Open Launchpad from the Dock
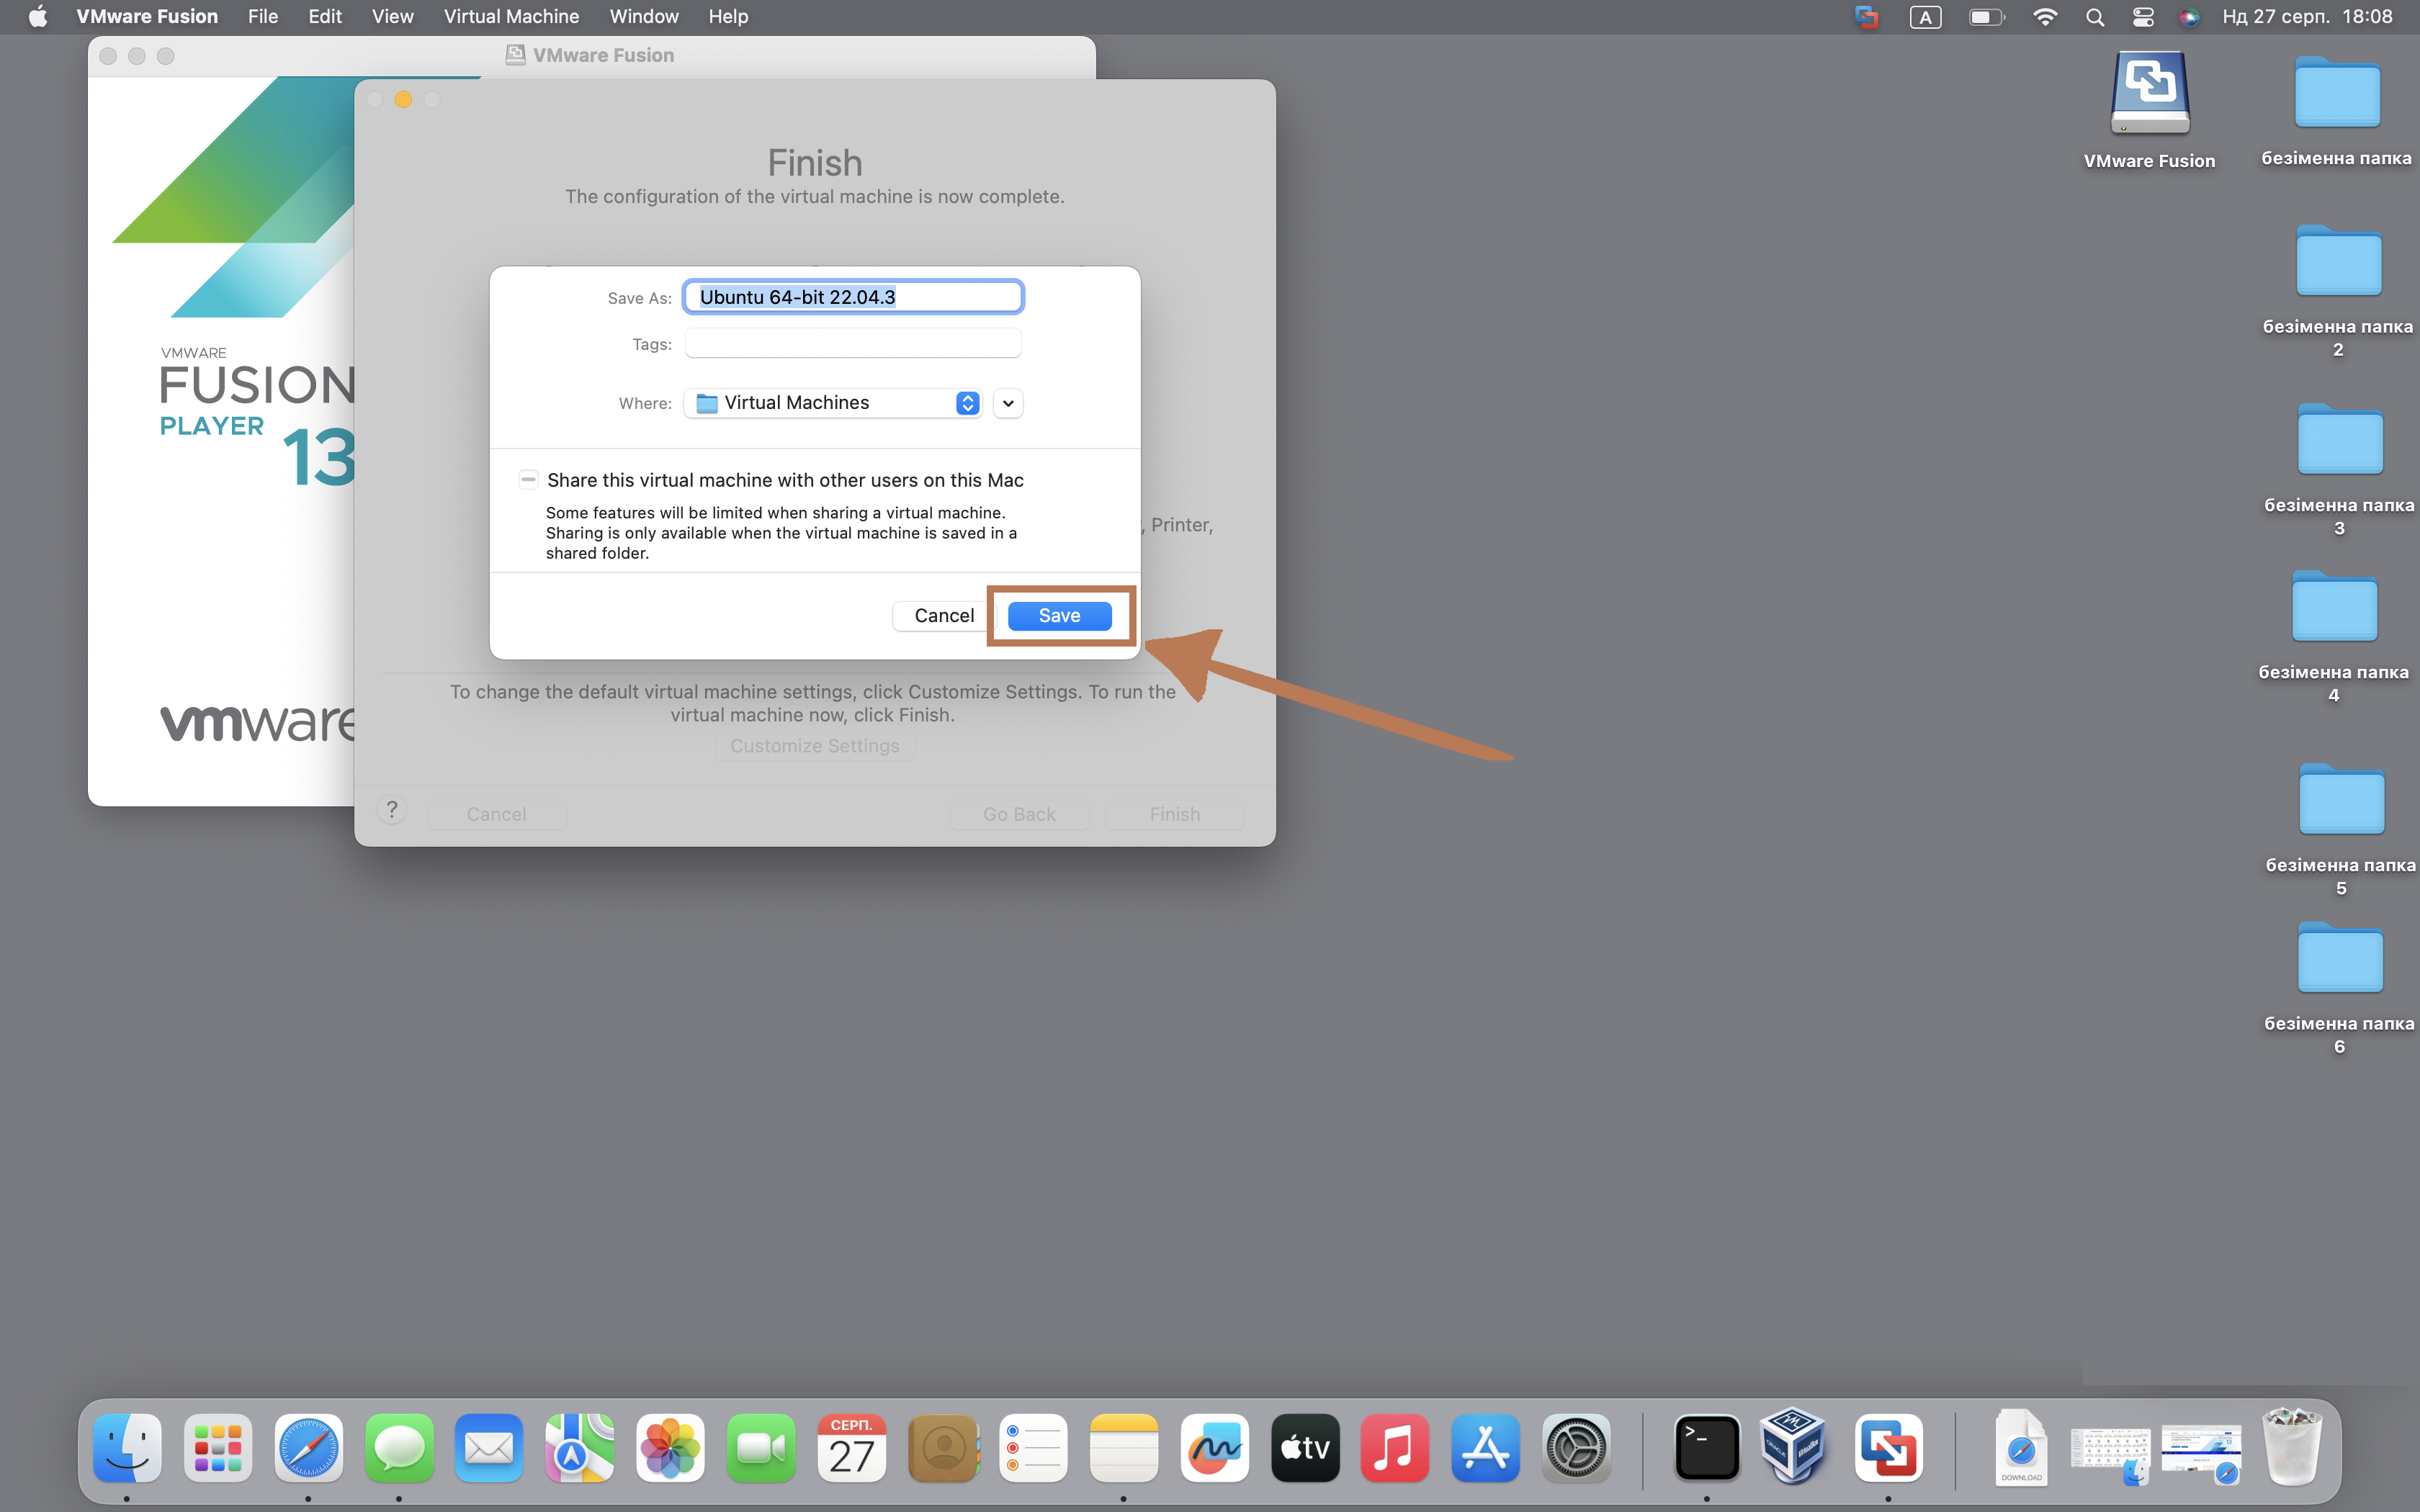The height and width of the screenshot is (1512, 2420). pyautogui.click(x=218, y=1447)
